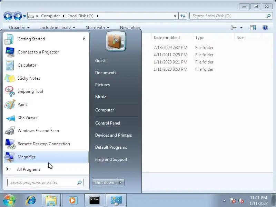
Task: Launch Connect to a Projector icon
Action: (x=10, y=52)
